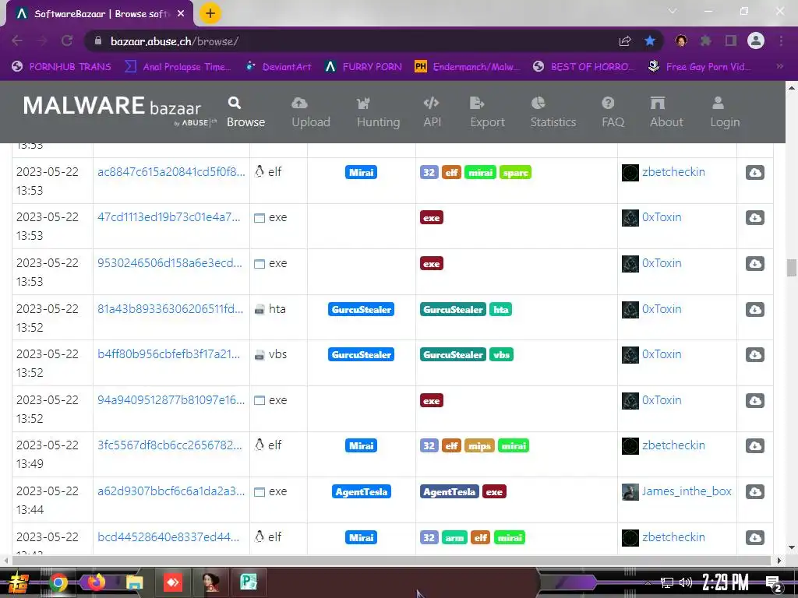798x598 pixels.
Task: Open the About page
Action: 666,112
